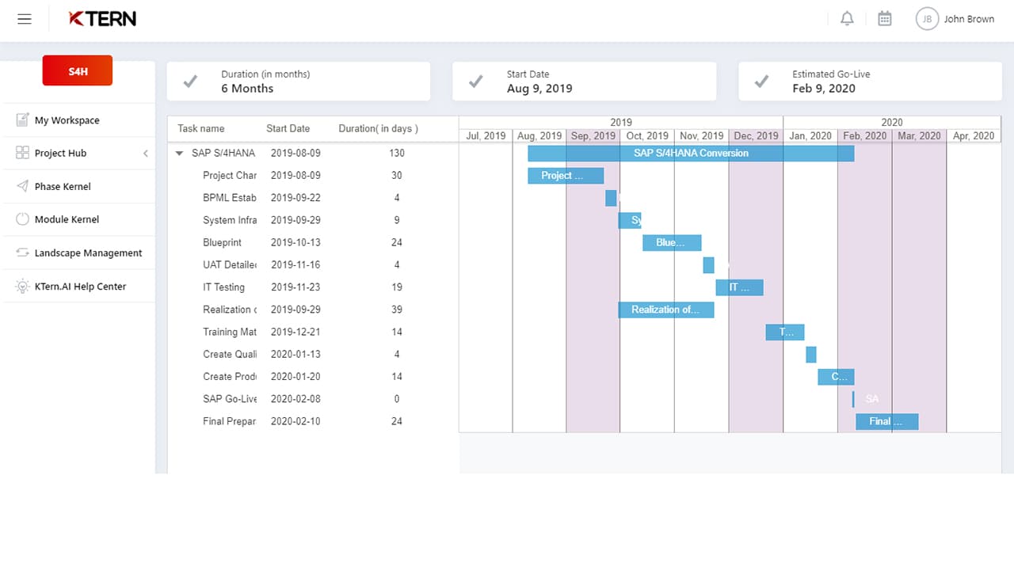1014x570 pixels.
Task: Click the Module Kernel circle icon
Action: [x=22, y=219]
